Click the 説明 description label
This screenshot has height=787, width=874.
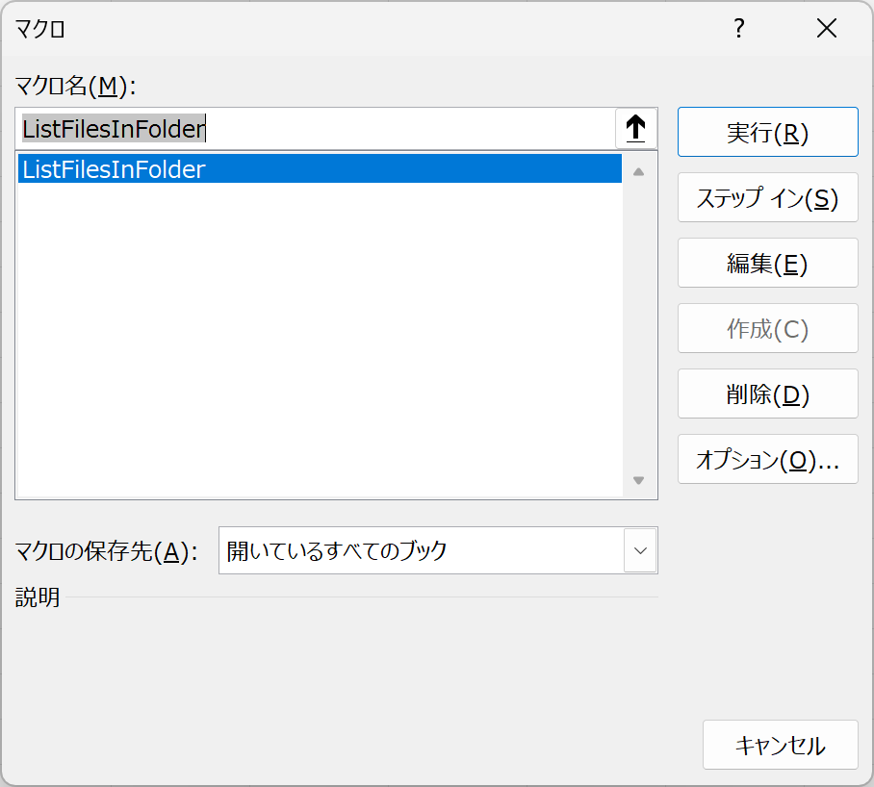38,597
